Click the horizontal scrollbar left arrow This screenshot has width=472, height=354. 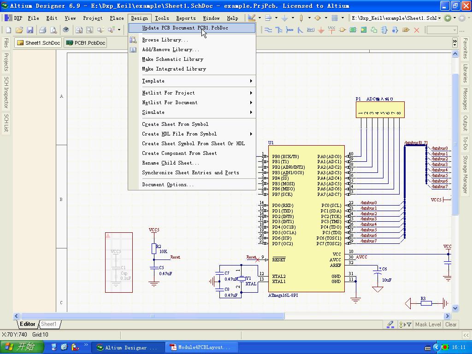click(17, 316)
